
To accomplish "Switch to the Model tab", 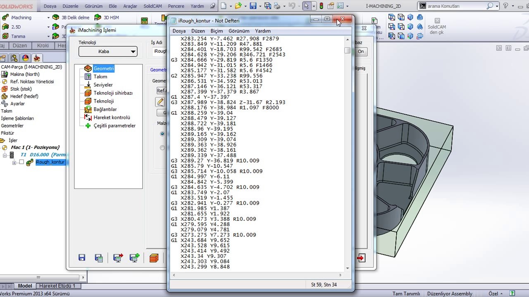I will coord(25,286).
